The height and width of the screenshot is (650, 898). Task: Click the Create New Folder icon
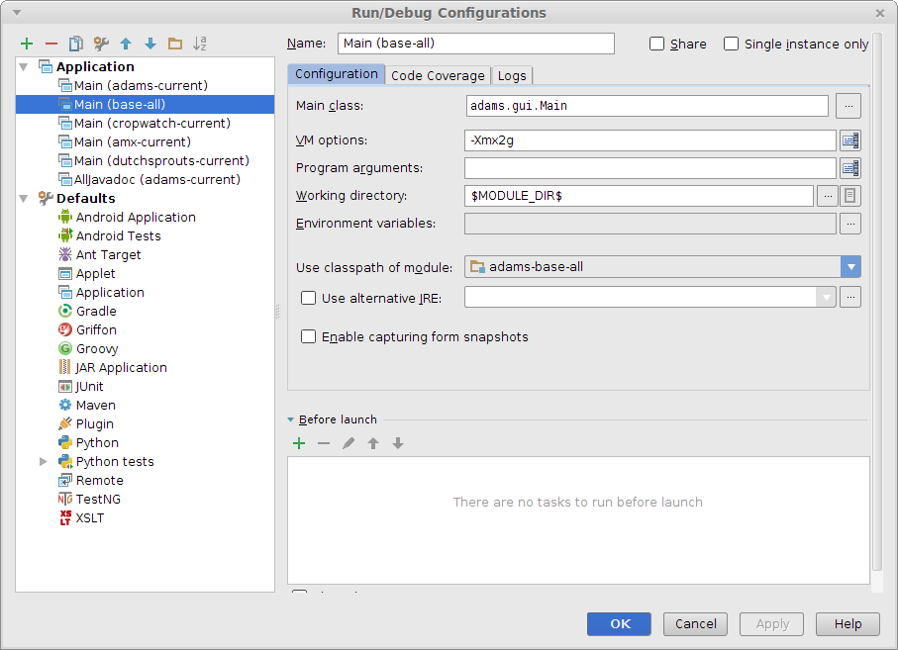(x=175, y=44)
